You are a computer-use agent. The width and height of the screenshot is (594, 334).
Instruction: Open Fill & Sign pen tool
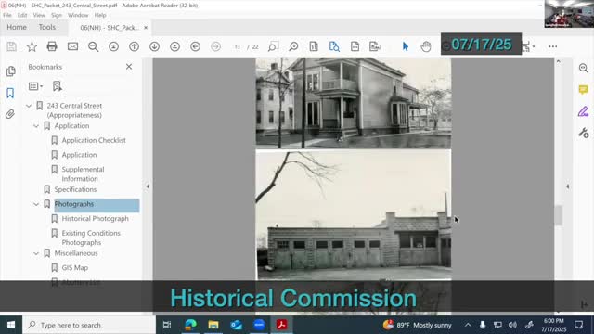pos(584,111)
